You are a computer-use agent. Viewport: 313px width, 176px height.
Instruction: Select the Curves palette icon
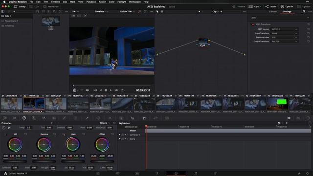click(64, 118)
